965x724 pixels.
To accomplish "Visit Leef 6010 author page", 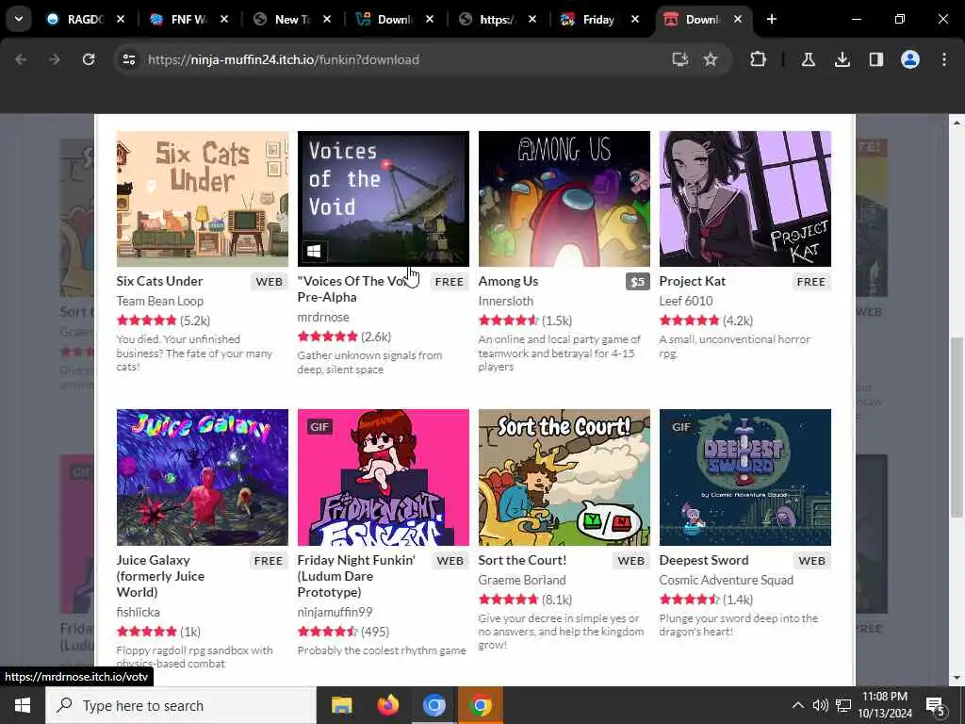I will [686, 301].
